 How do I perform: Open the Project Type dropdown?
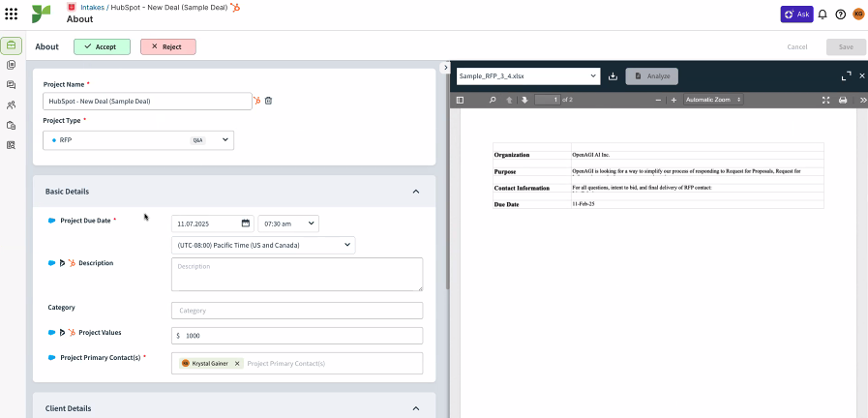coord(138,140)
